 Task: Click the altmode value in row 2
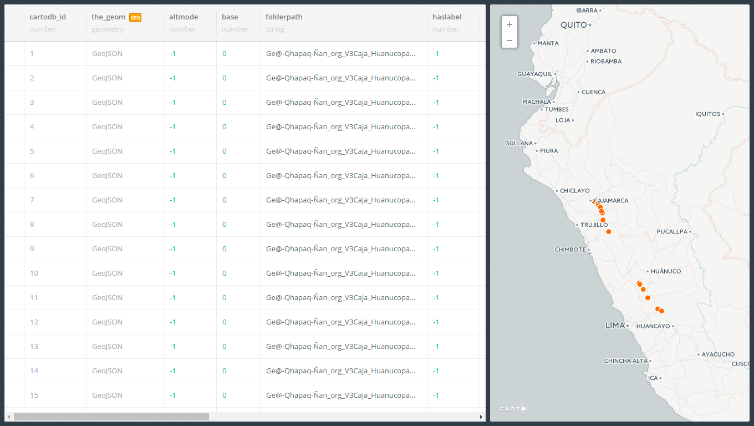(172, 78)
